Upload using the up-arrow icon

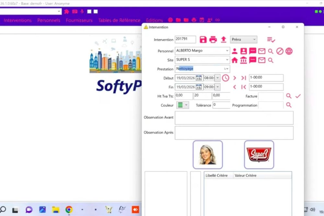[224, 40]
